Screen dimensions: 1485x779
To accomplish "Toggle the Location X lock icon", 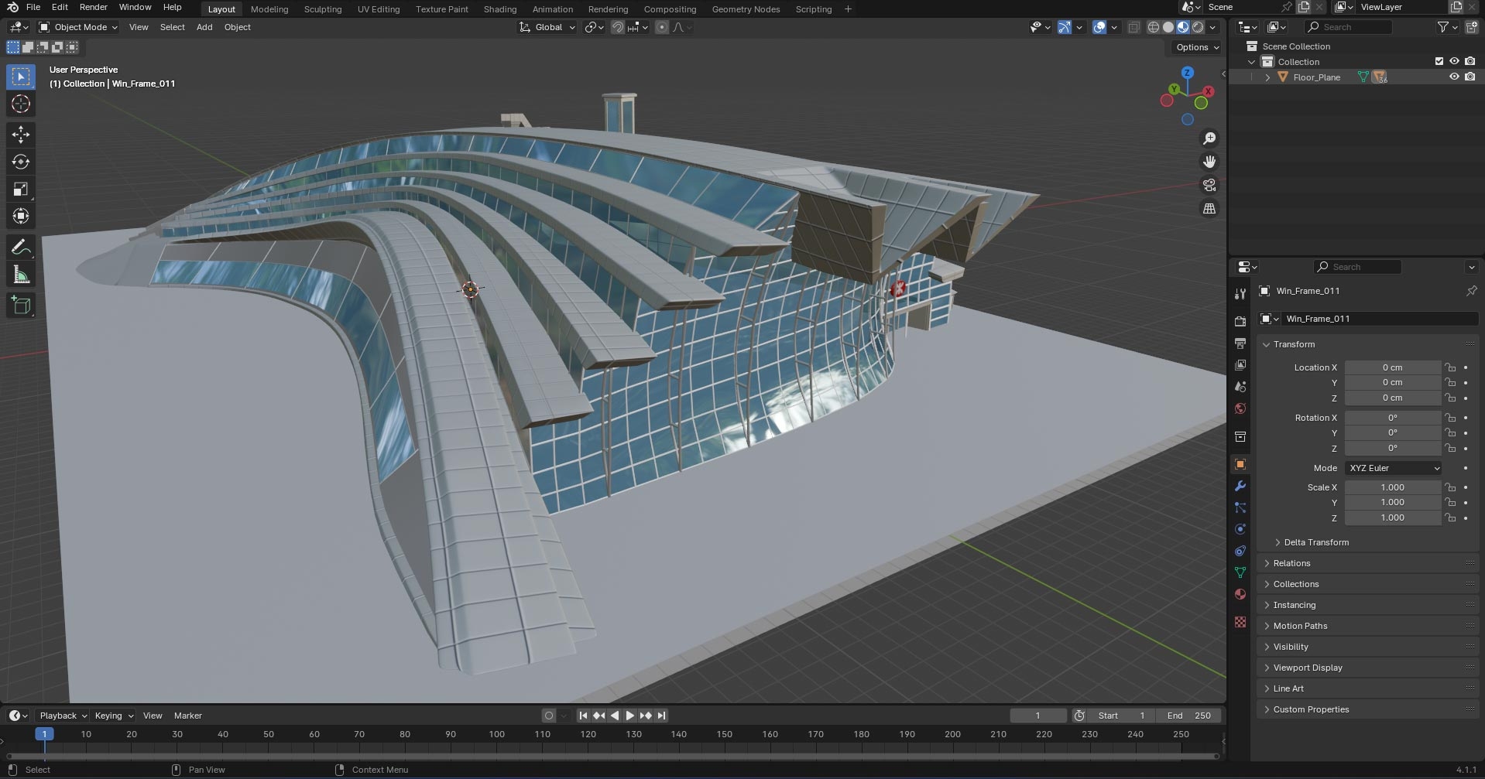I will pos(1450,367).
